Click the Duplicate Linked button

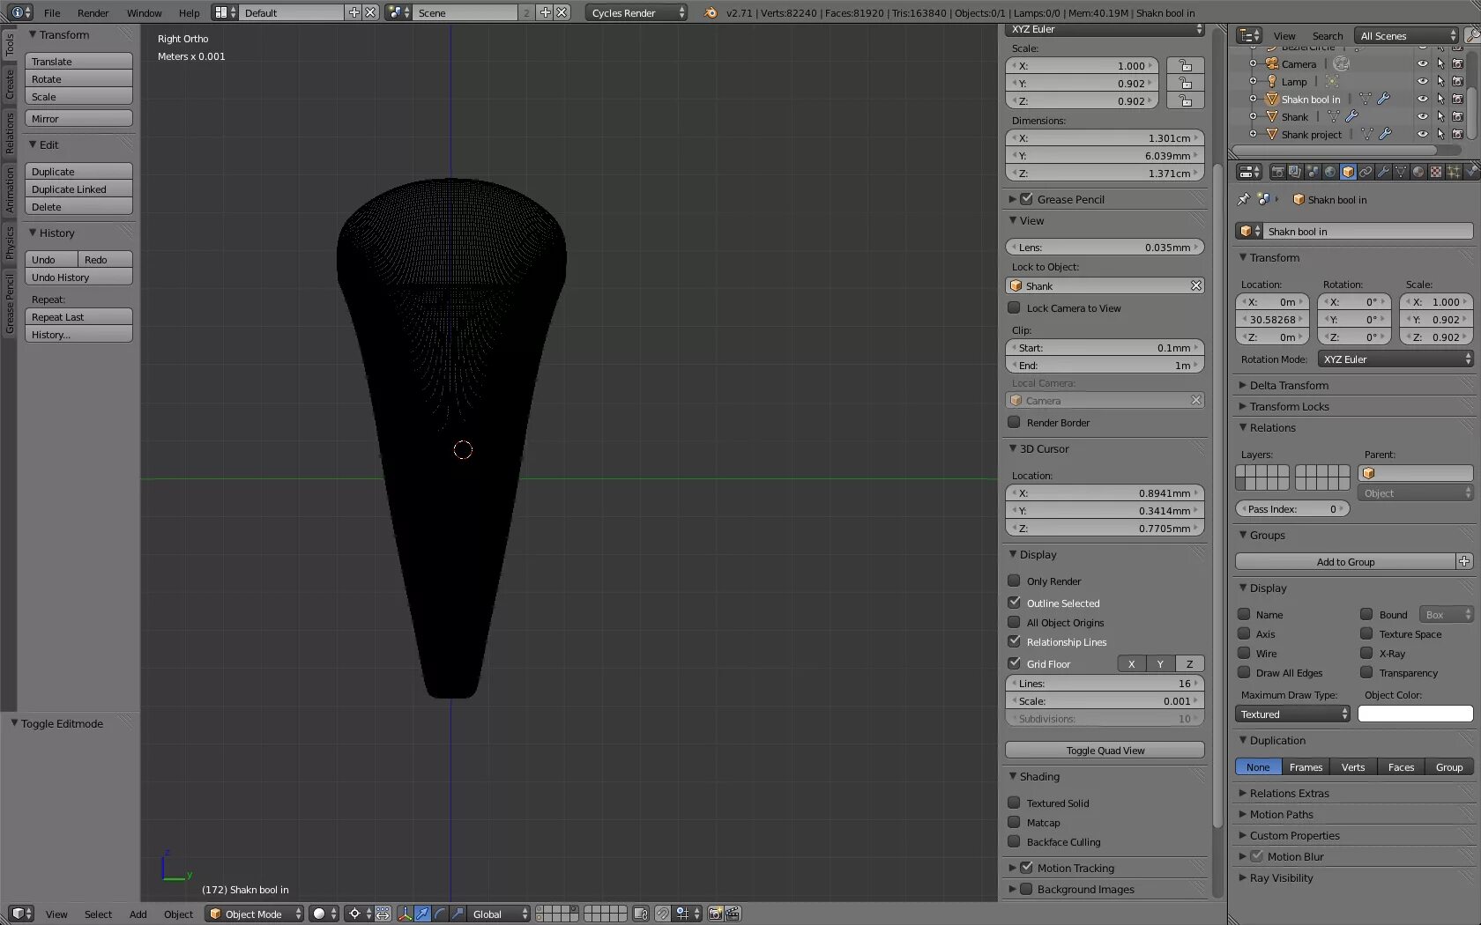(x=78, y=189)
